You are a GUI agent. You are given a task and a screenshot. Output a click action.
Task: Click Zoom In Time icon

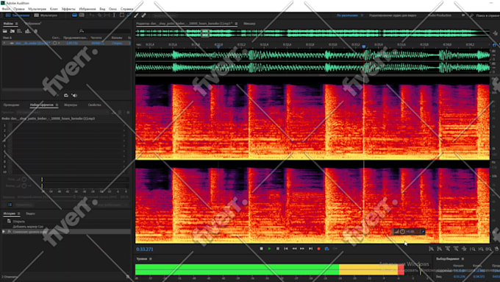(x=448, y=249)
